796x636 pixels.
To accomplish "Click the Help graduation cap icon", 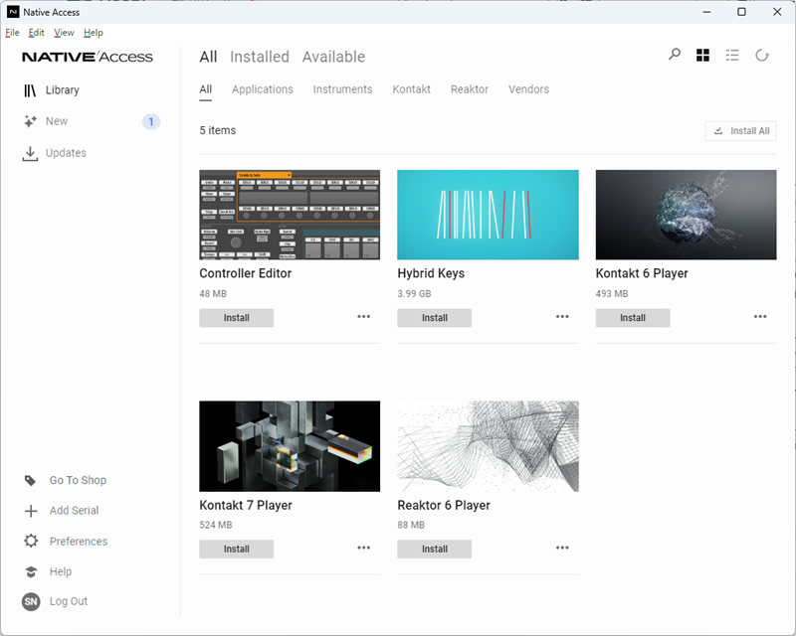I will tap(31, 571).
